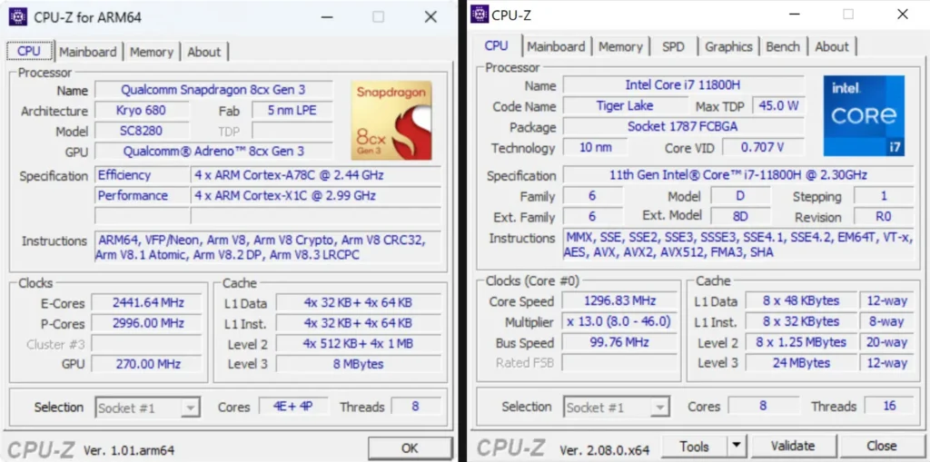
Task: Click the E-Cores 2441.64 MHz value
Action: pyautogui.click(x=148, y=303)
